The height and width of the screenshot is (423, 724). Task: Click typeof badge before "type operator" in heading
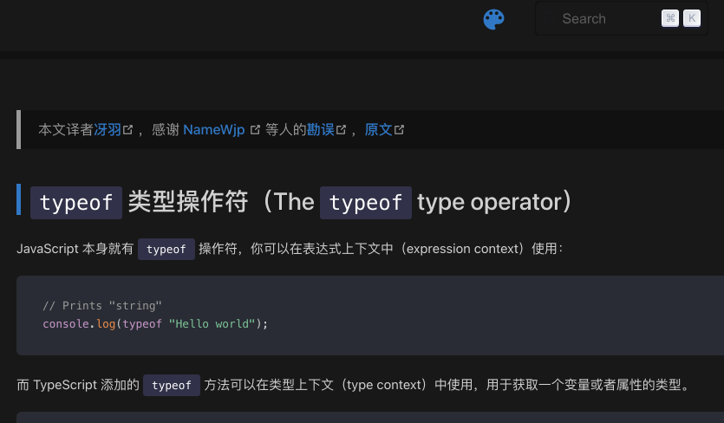click(366, 203)
